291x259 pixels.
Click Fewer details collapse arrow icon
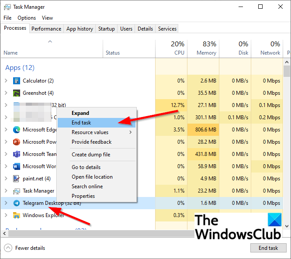(x=8, y=248)
